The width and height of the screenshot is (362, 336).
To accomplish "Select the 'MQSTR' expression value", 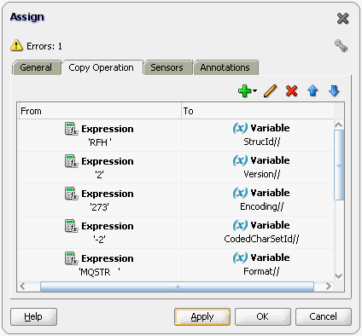I will coord(99,272).
